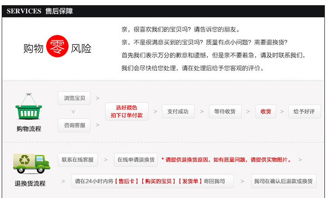The image size is (327, 198).
Task: Click the 购物流程 label under the basket
Action: (x=29, y=129)
